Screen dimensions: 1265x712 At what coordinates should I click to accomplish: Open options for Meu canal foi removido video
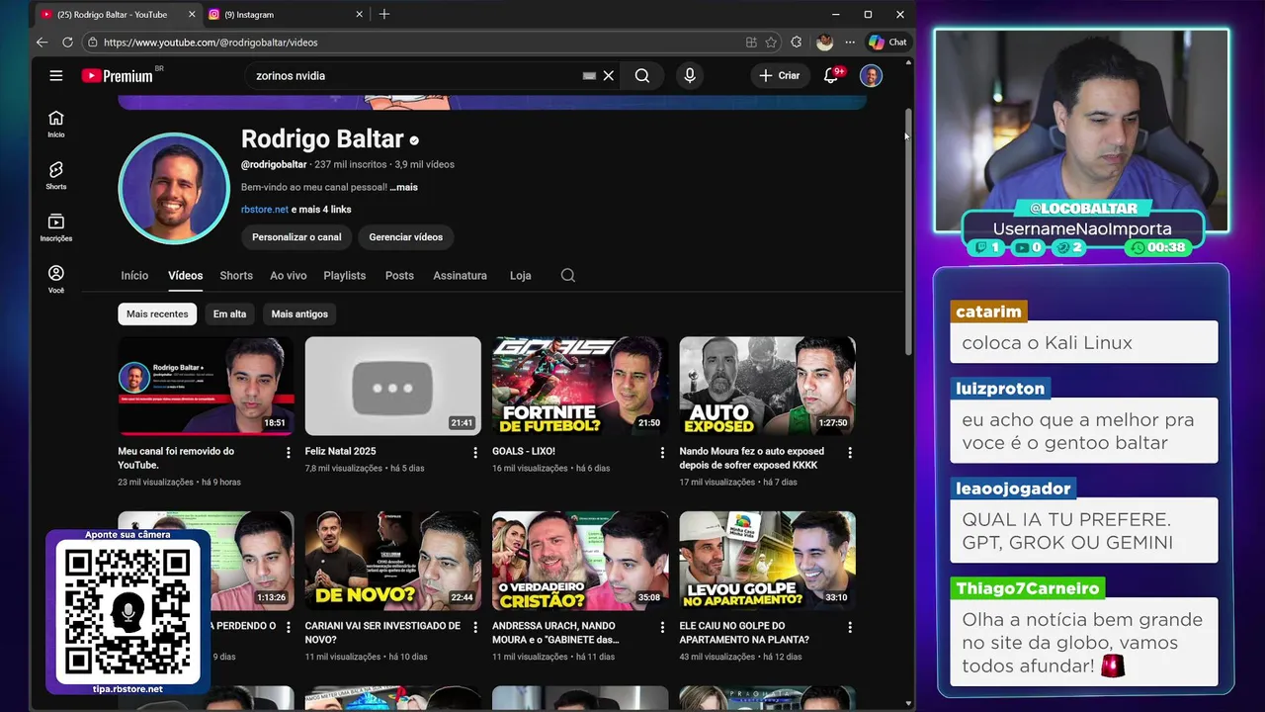pos(289,452)
